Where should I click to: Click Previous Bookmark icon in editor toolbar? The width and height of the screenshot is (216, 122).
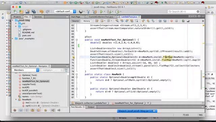[143, 21]
